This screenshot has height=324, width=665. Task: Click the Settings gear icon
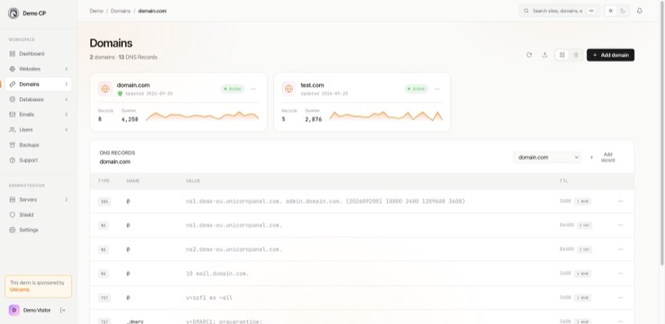pos(13,230)
